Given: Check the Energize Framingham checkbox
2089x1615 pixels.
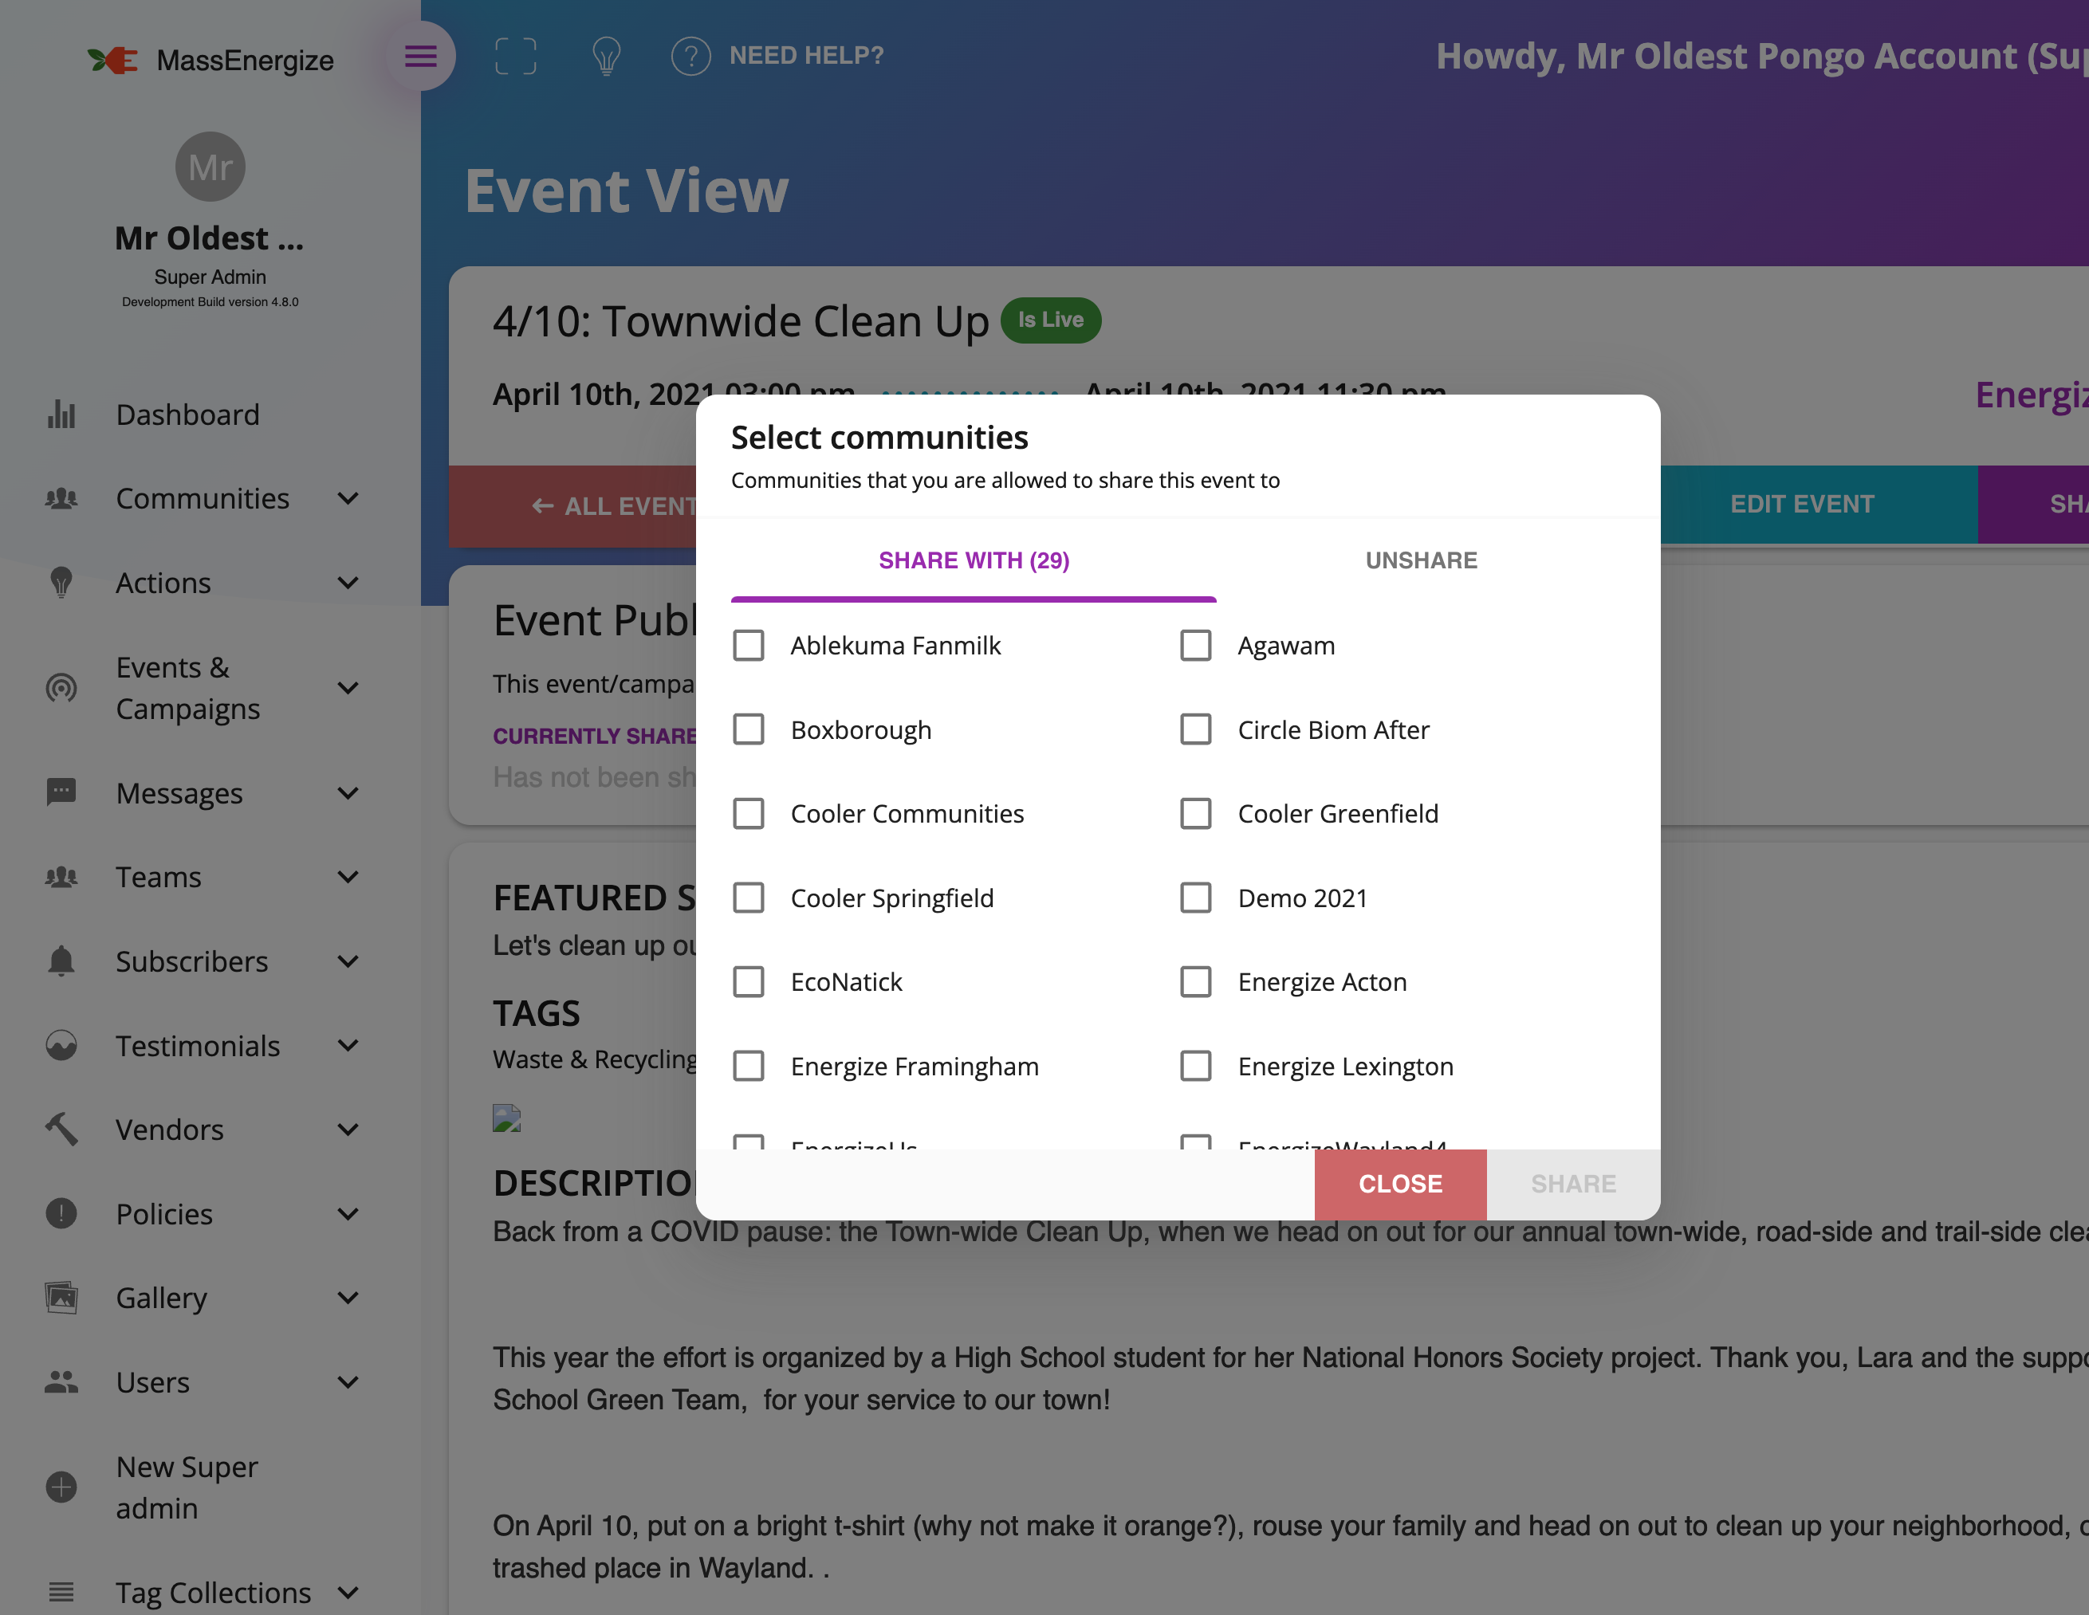Looking at the screenshot, I should tap(749, 1065).
